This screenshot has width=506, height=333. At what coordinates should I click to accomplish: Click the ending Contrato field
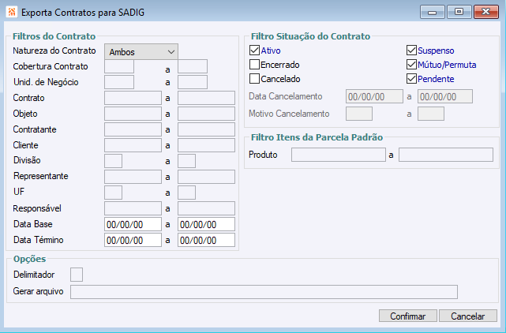[206, 98]
